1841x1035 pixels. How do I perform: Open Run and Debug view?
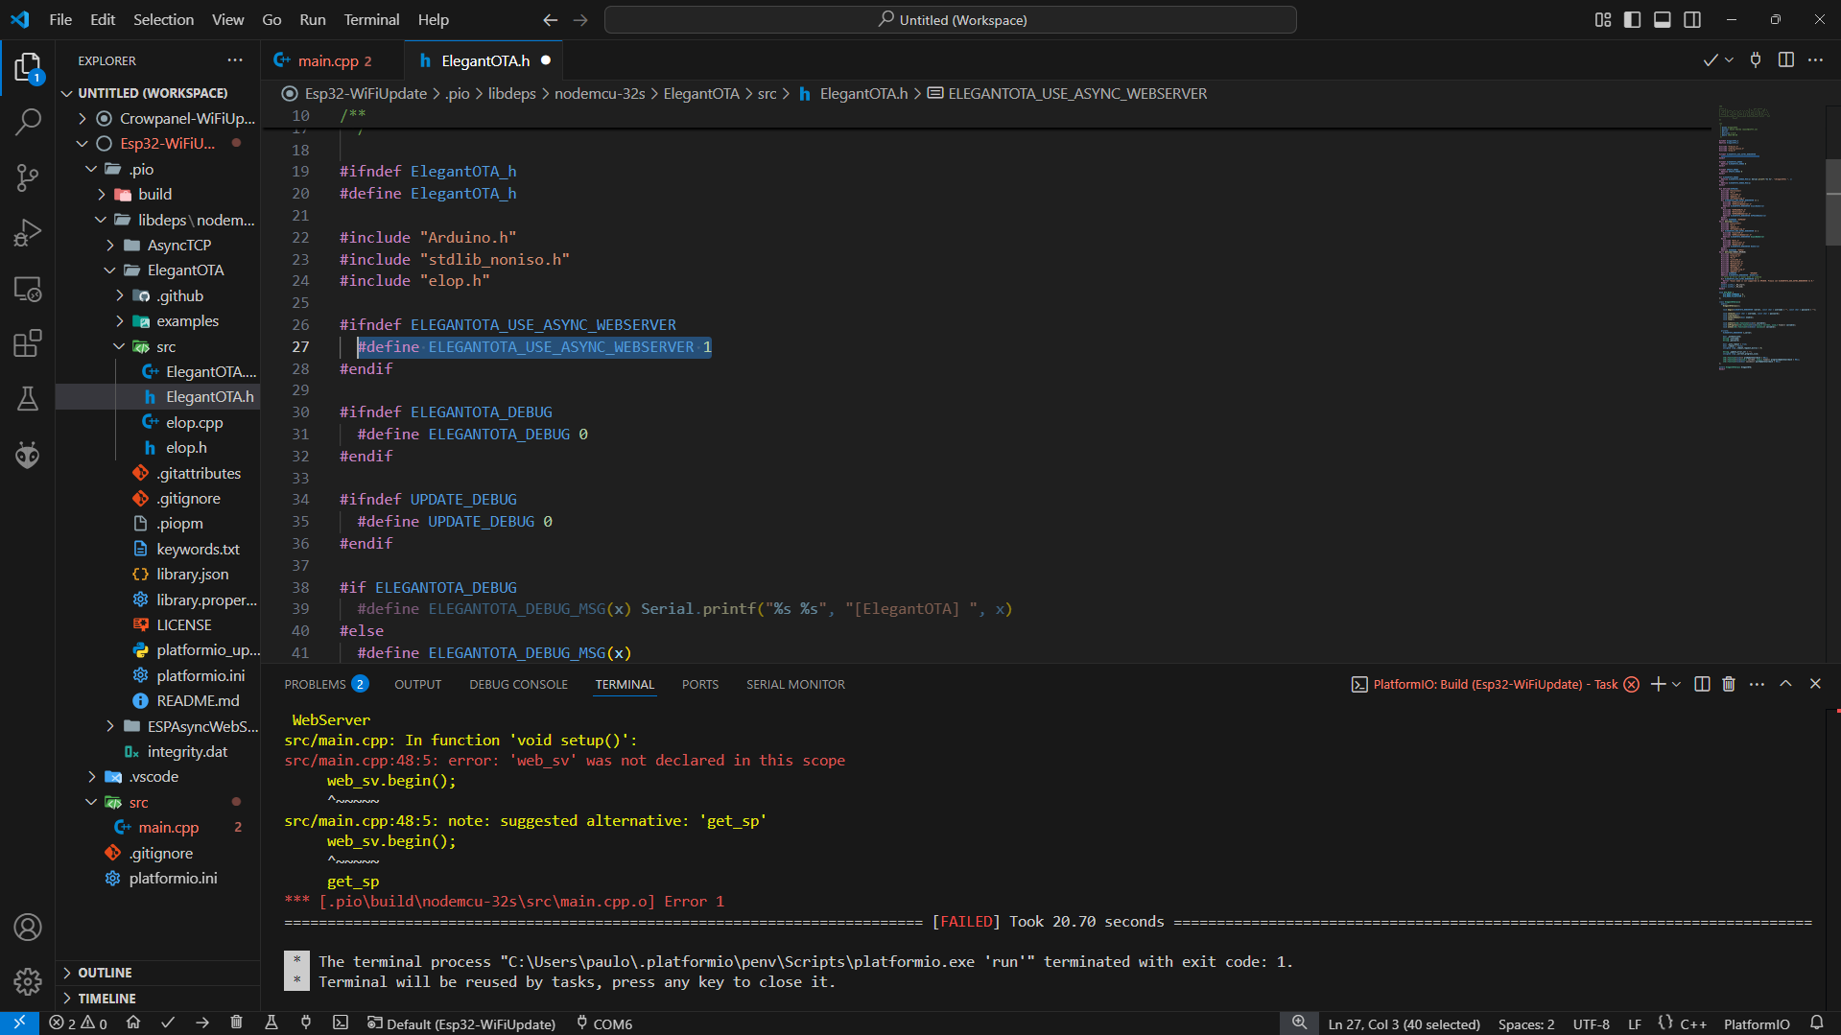pos(28,233)
